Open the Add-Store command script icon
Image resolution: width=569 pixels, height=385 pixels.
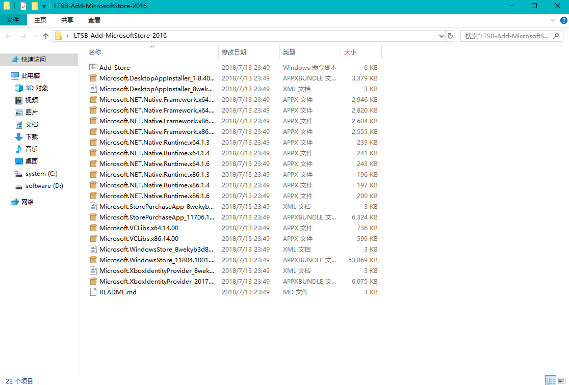(x=93, y=67)
